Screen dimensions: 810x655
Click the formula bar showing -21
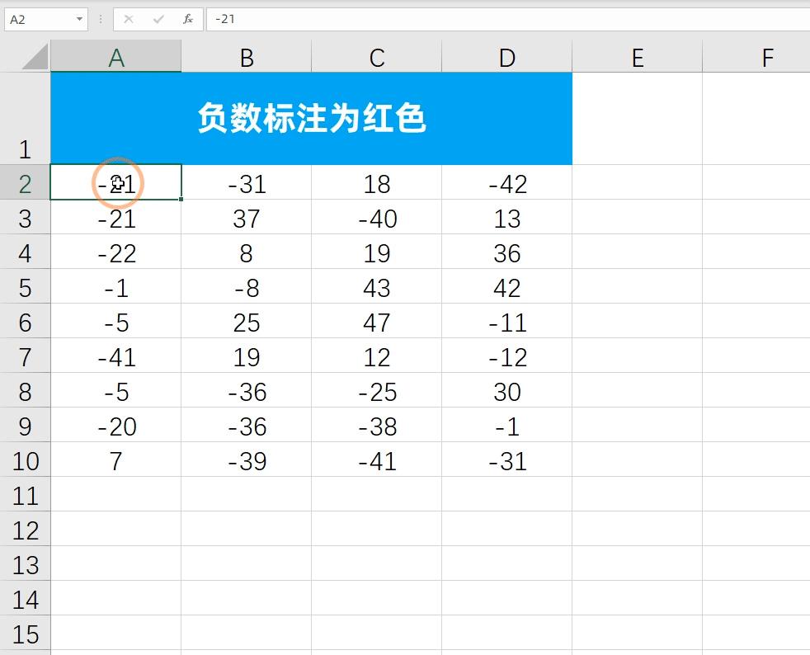pos(247,19)
